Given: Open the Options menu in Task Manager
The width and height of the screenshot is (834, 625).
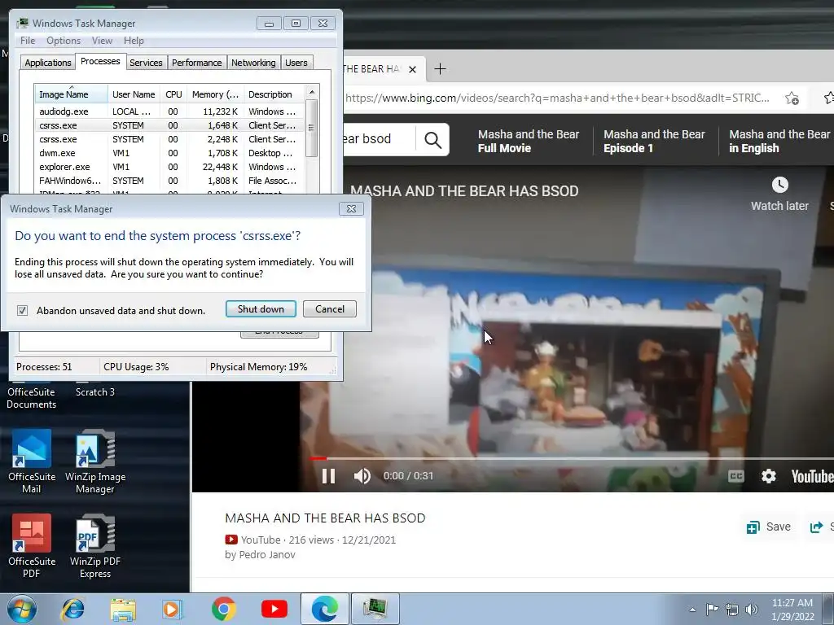Looking at the screenshot, I should (x=64, y=41).
